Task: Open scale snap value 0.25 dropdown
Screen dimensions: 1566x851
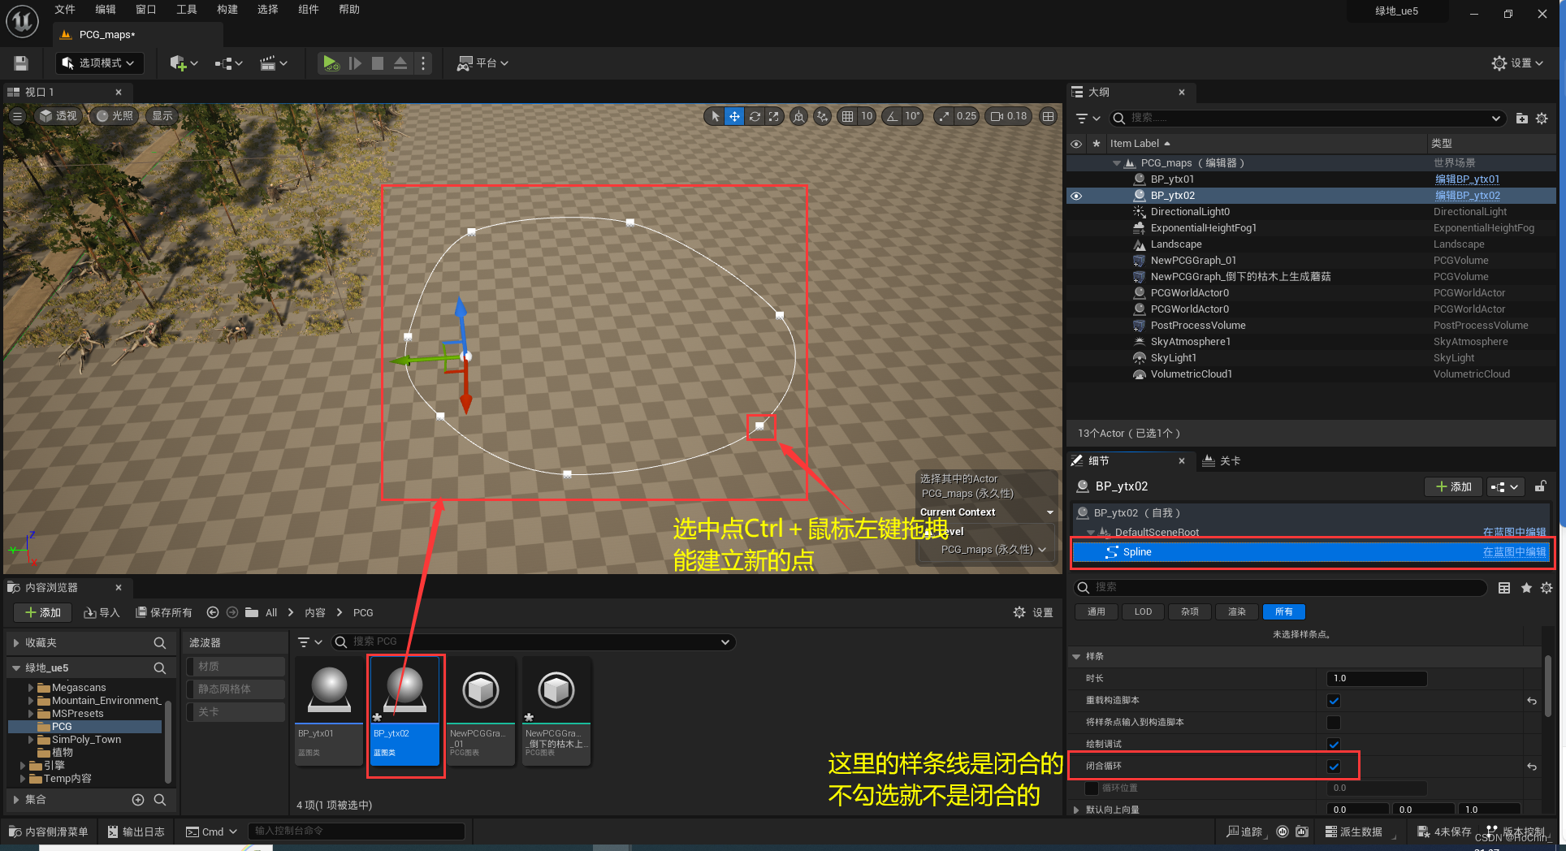Action: [x=967, y=116]
